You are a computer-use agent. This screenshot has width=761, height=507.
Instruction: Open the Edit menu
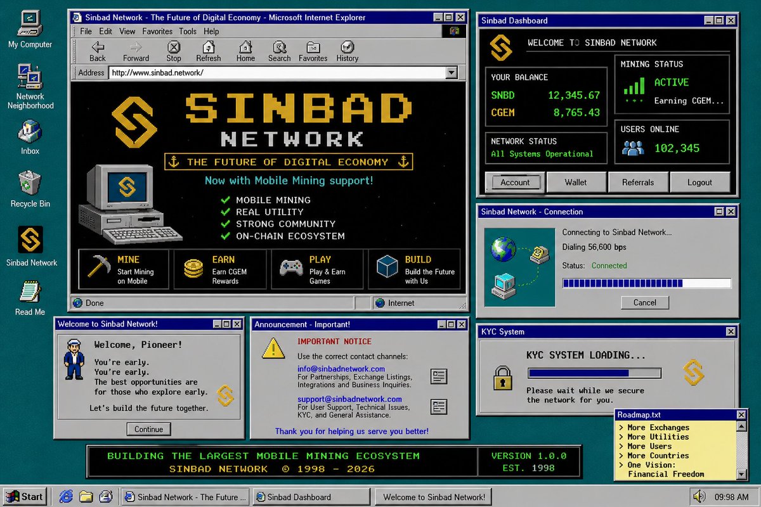pyautogui.click(x=105, y=31)
